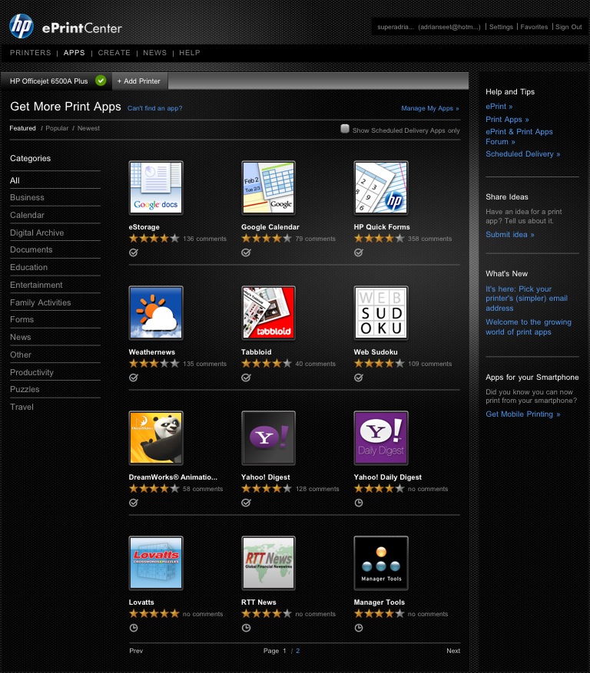The height and width of the screenshot is (673, 590).
Task: Open the Tabbloid app icon
Action: pyautogui.click(x=268, y=312)
